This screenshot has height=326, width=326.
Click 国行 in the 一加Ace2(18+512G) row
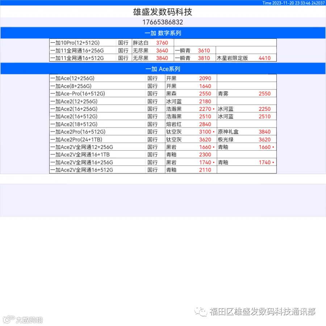pos(152,124)
